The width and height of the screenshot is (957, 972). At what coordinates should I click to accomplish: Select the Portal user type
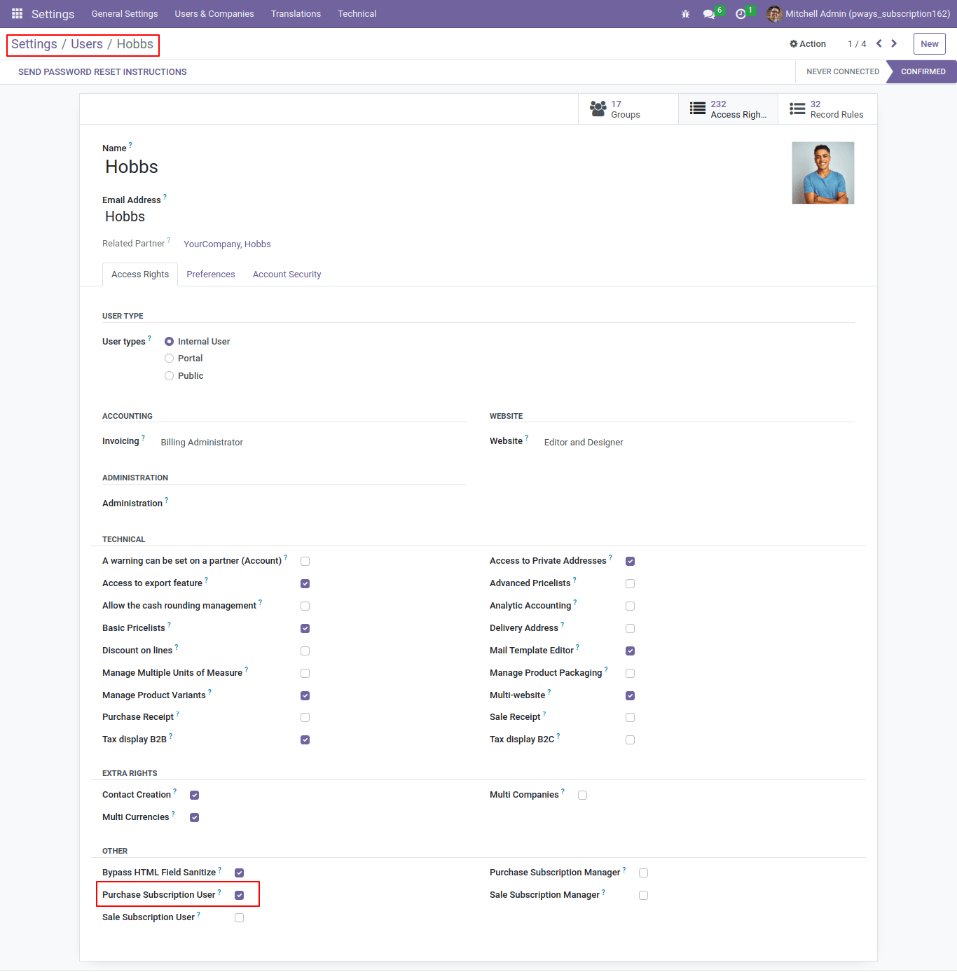pyautogui.click(x=169, y=359)
